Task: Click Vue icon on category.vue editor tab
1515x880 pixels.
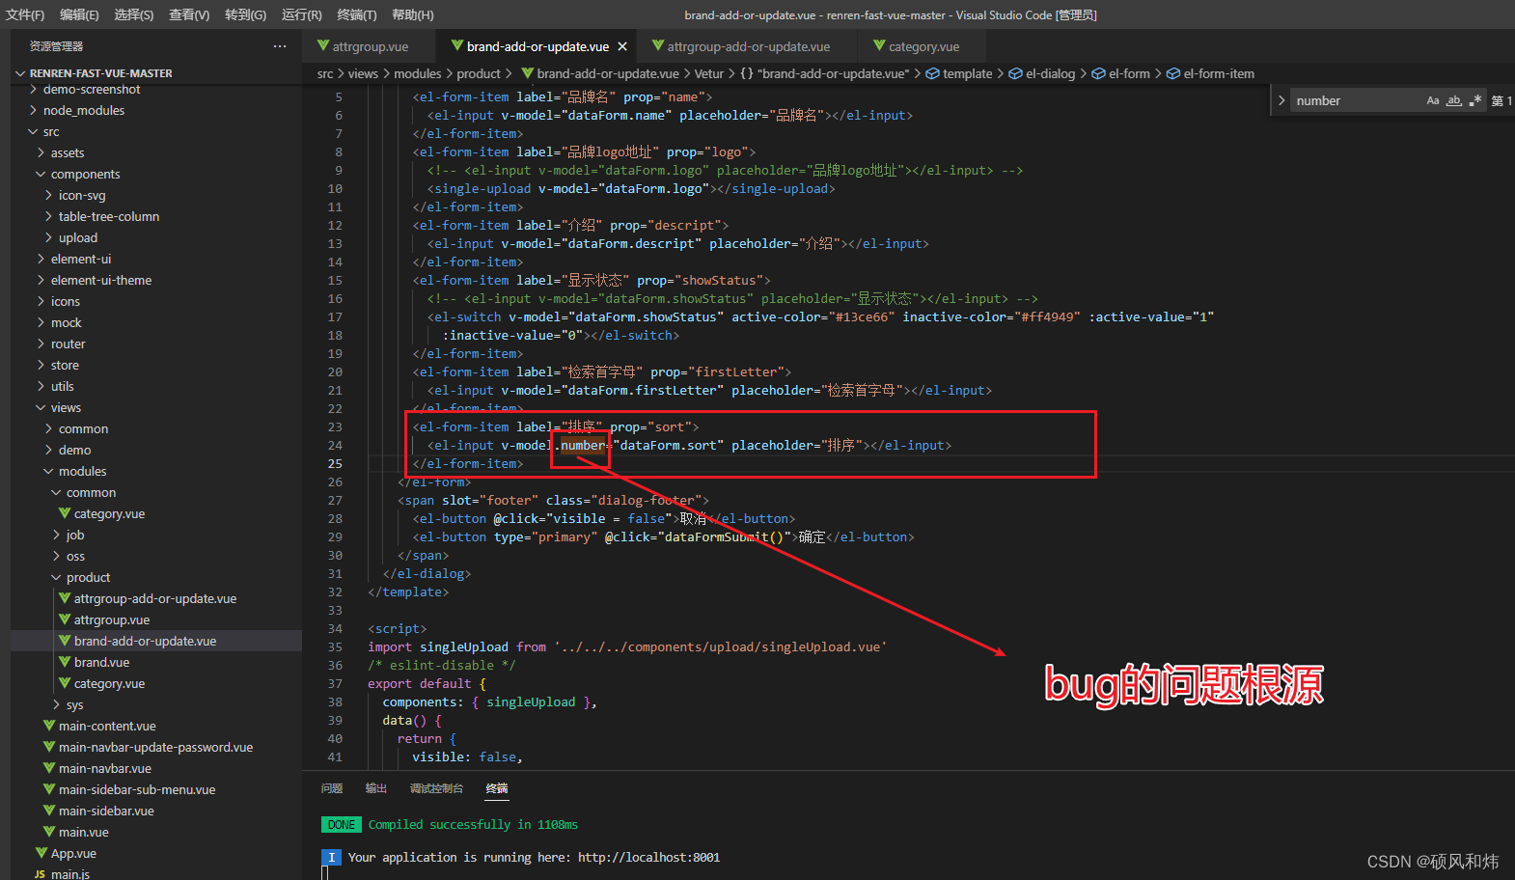Action: tap(879, 45)
